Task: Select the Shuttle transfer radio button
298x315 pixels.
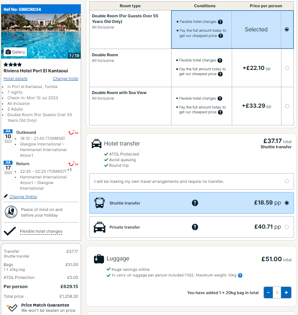Action: (287, 203)
